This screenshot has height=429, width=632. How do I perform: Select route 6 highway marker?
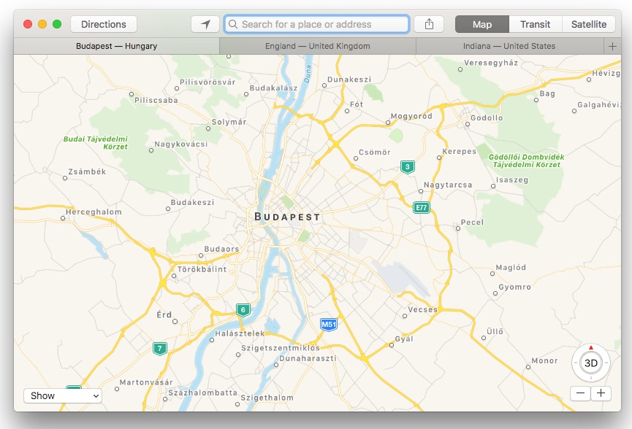click(243, 309)
